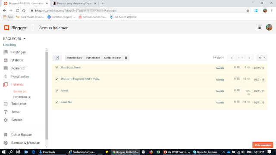Click the Tema paint roller icon
Image resolution: width=276 pixels, height=155 pixels.
point(6,112)
